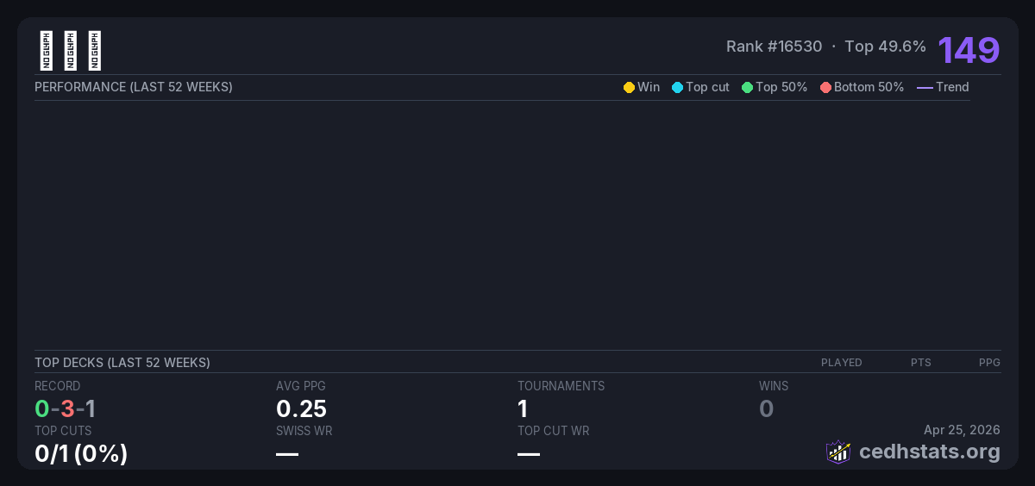Click the green Top 50% legend dot
This screenshot has height=486, width=1035.
(x=747, y=87)
